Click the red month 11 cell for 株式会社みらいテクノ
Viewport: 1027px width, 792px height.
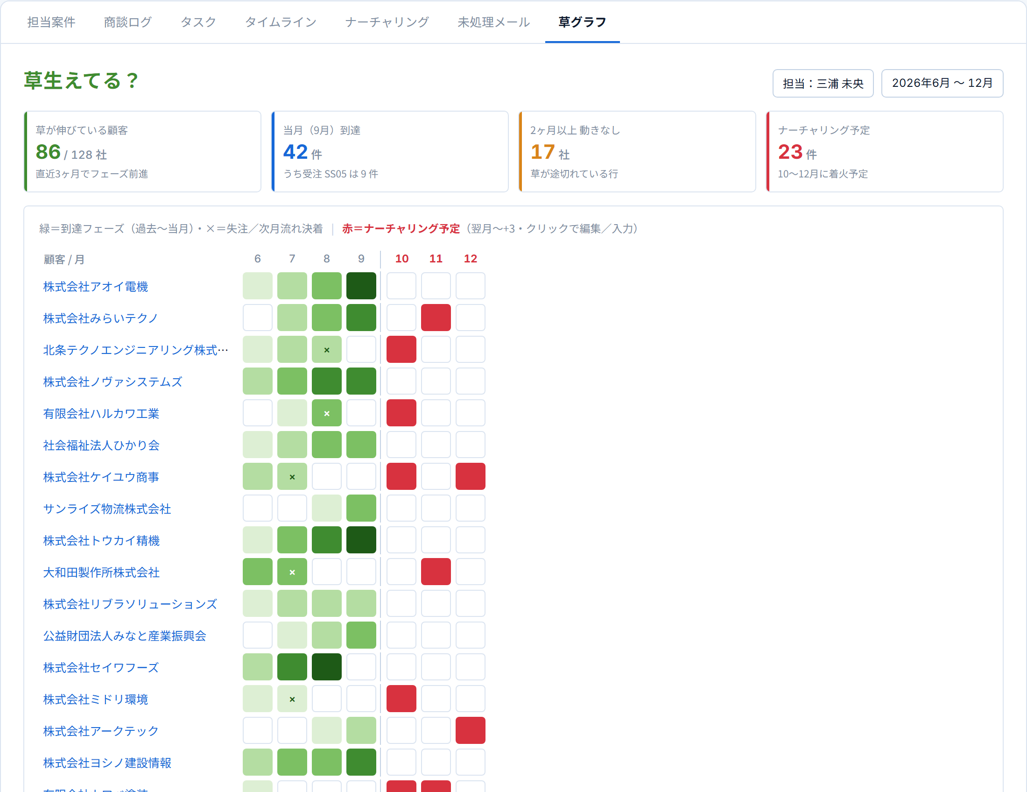436,318
